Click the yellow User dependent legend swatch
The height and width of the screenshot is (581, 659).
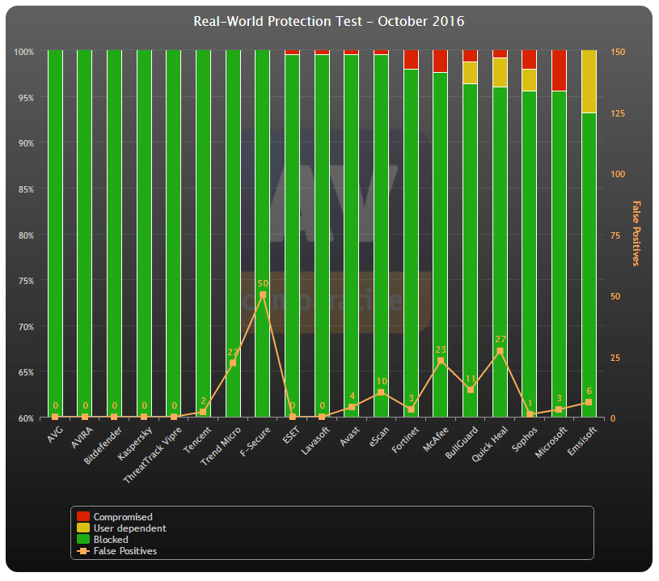[x=83, y=528]
